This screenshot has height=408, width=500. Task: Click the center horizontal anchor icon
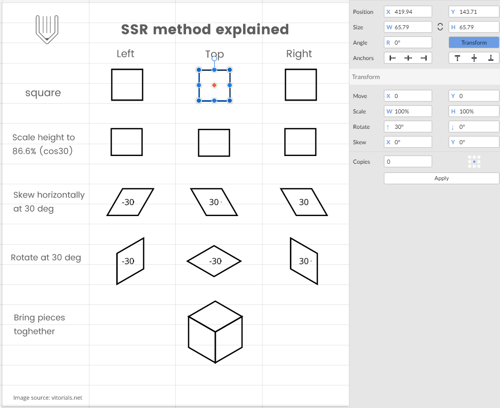(x=408, y=58)
